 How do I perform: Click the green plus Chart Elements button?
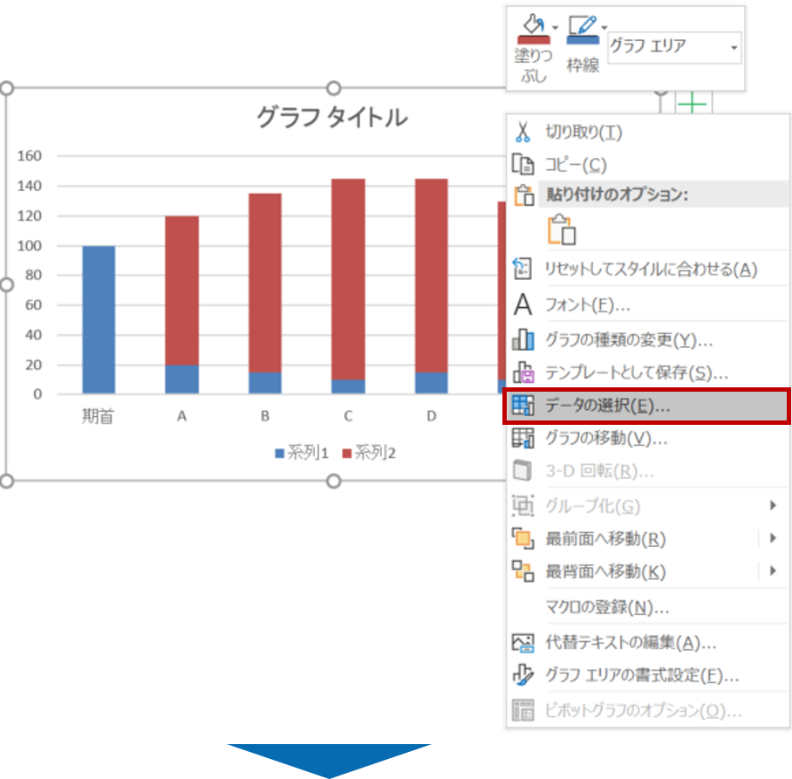click(x=693, y=105)
